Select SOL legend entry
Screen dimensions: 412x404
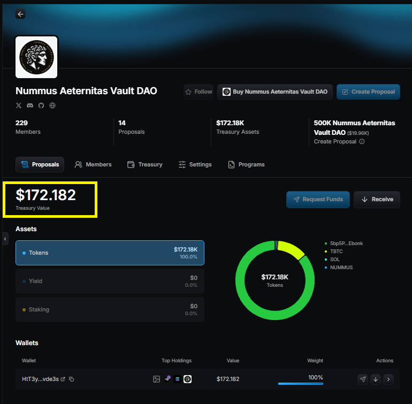pos(332,260)
